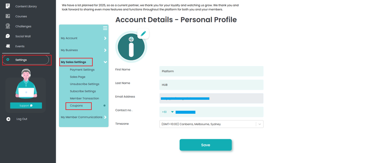The image size is (366, 163).
Task: Click the Social Wall chat icon
Action: click(x=8, y=36)
